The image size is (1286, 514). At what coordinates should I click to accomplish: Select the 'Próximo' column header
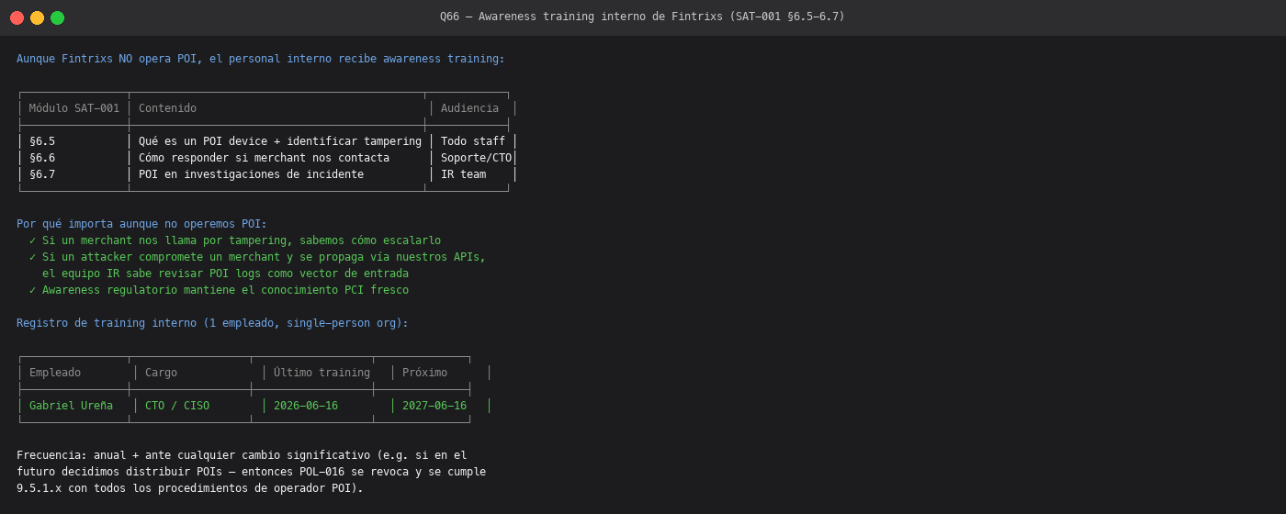click(424, 373)
